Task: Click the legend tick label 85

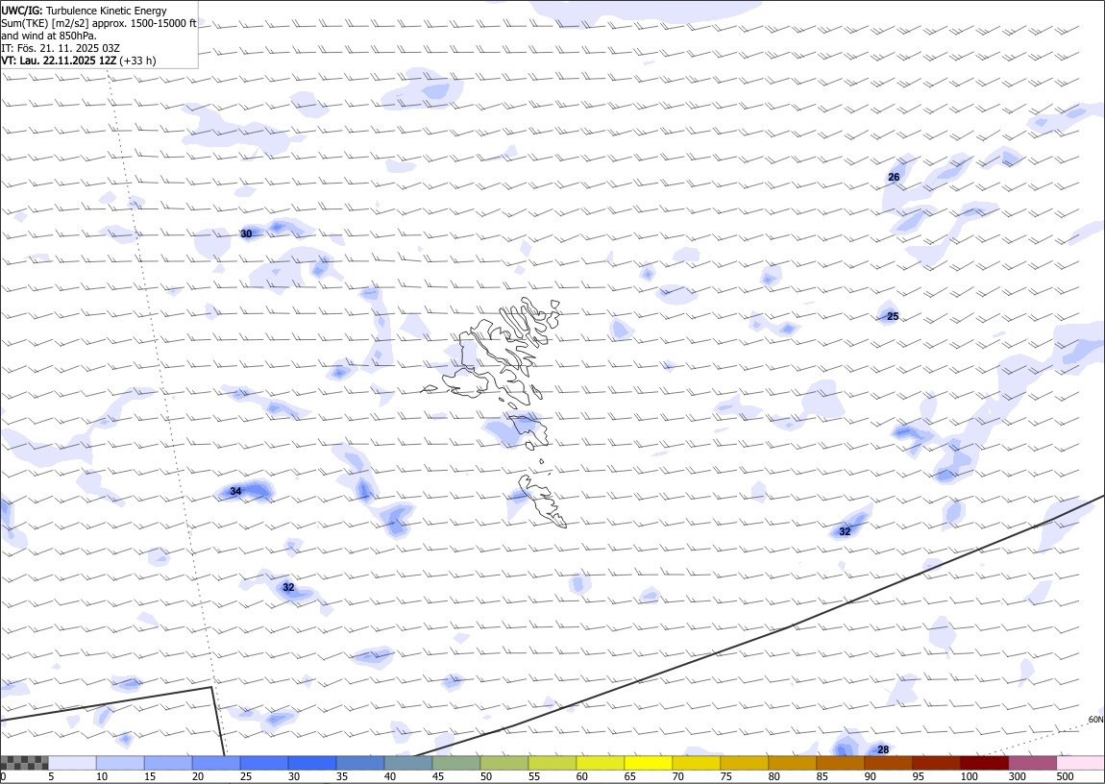Action: coord(822,776)
